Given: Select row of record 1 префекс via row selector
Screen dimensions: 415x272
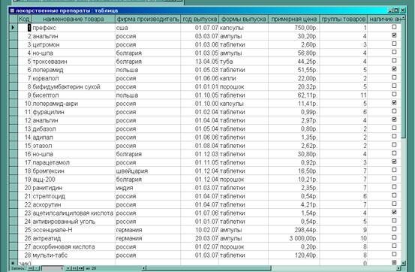Looking at the screenshot, I should (14, 28).
